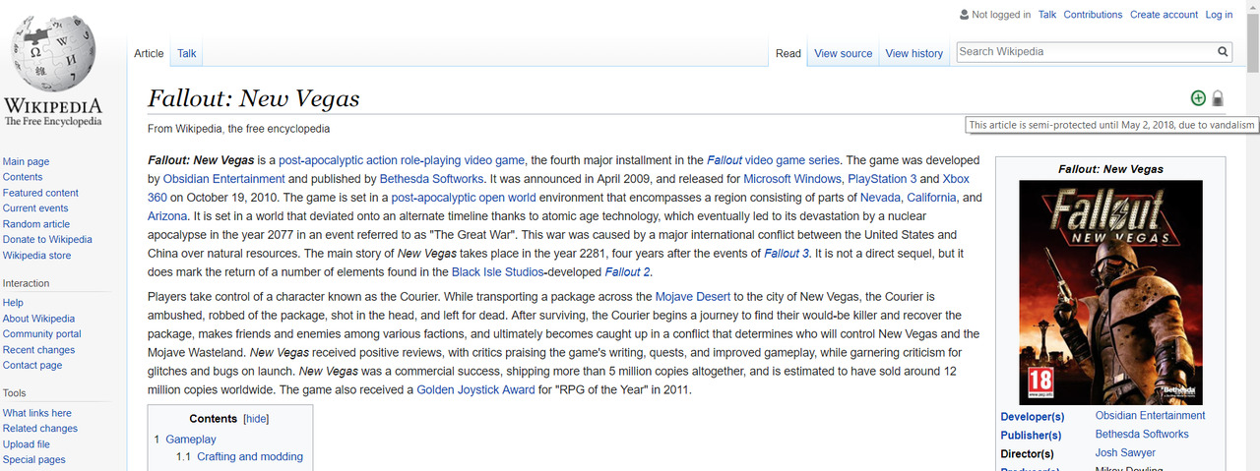Click the Create account link

(x=1164, y=15)
